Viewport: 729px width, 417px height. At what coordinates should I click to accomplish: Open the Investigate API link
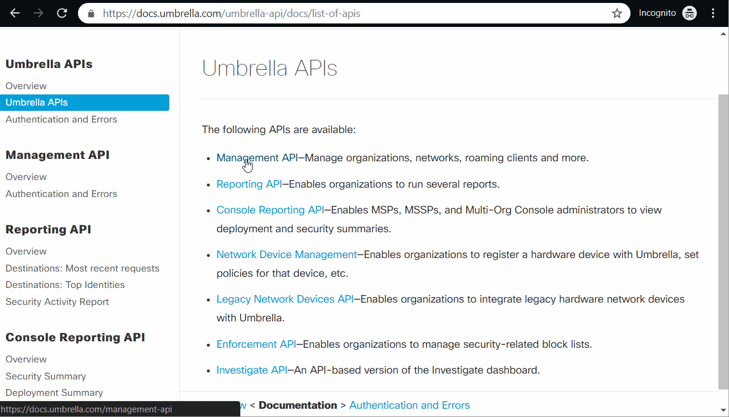[x=252, y=370]
